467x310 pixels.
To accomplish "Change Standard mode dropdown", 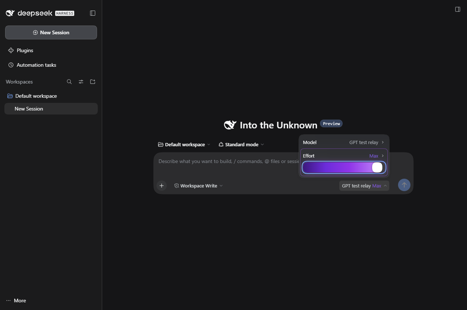I will click(x=241, y=144).
